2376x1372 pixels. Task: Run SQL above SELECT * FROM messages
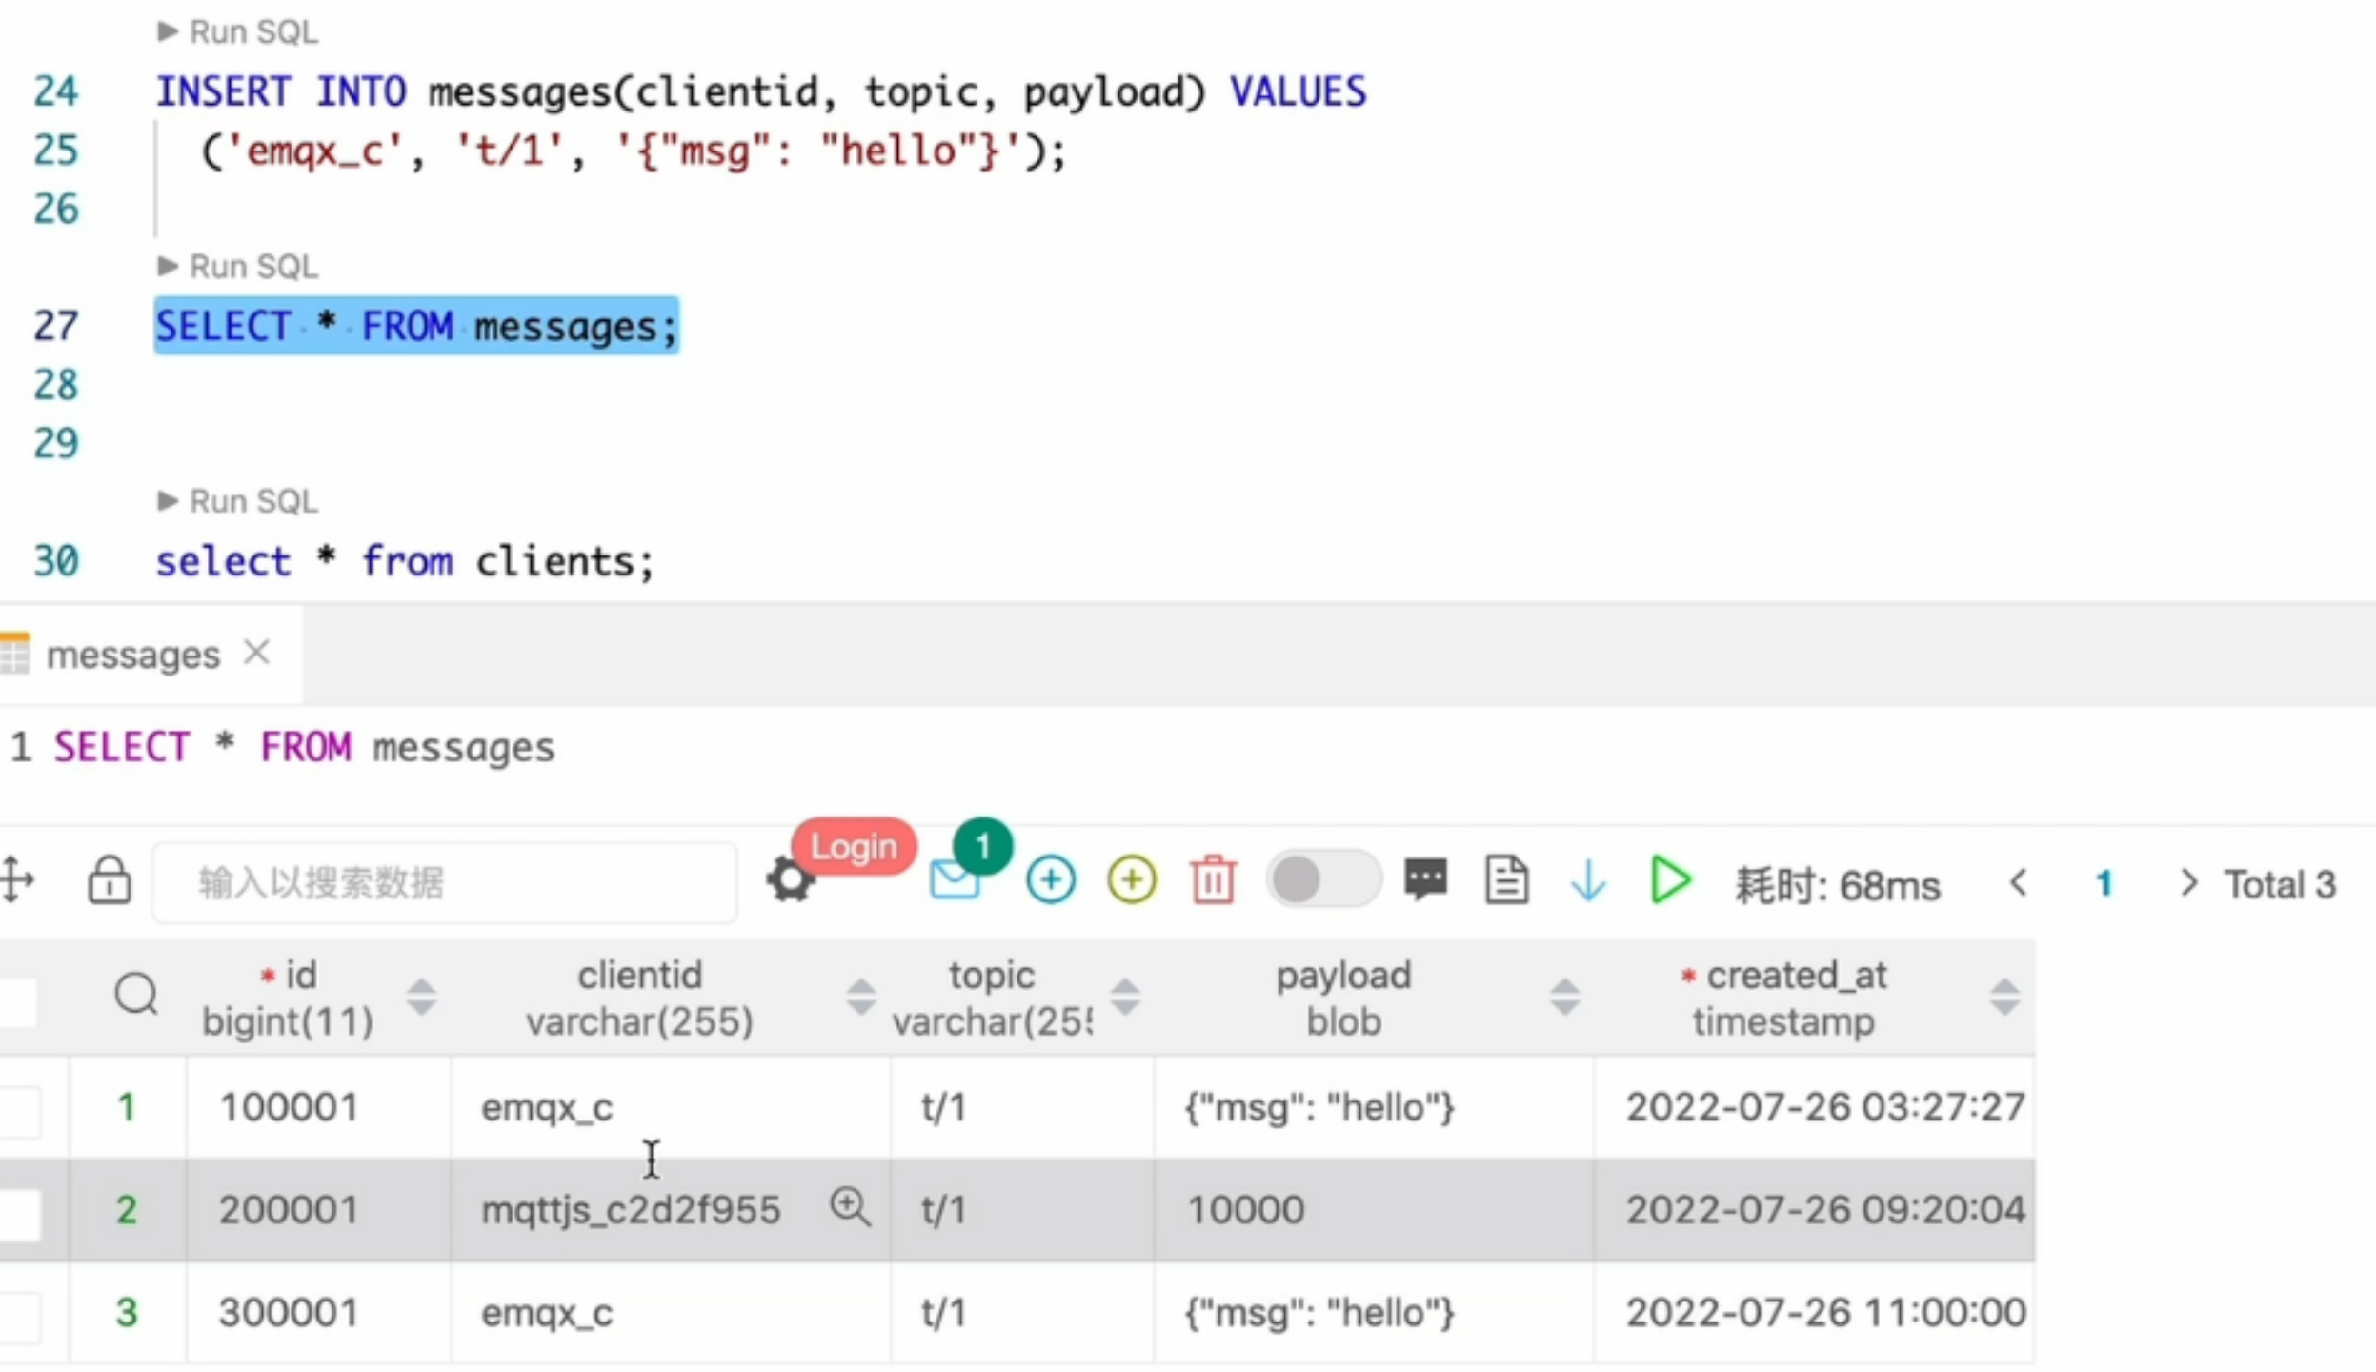point(238,267)
